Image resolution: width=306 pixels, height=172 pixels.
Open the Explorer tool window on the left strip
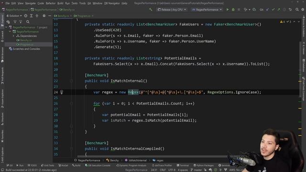2,21
